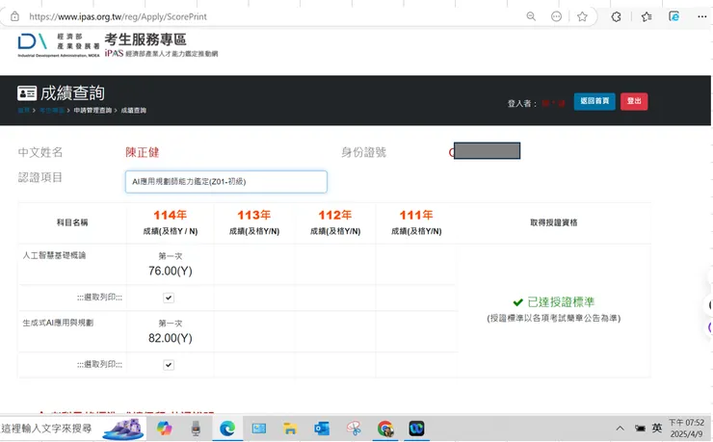Click the 82.00(Y) score
The width and height of the screenshot is (713, 442).
[x=171, y=338]
